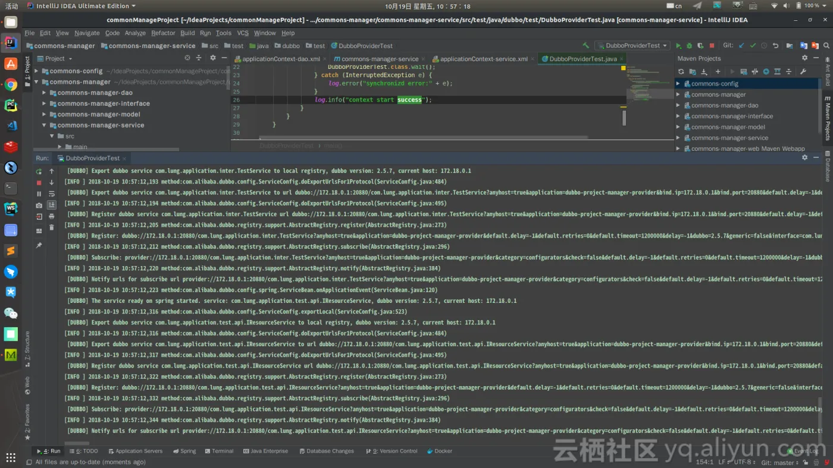Stop process with red square in Run panel
Viewport: 833px width, 468px height.
[39, 183]
